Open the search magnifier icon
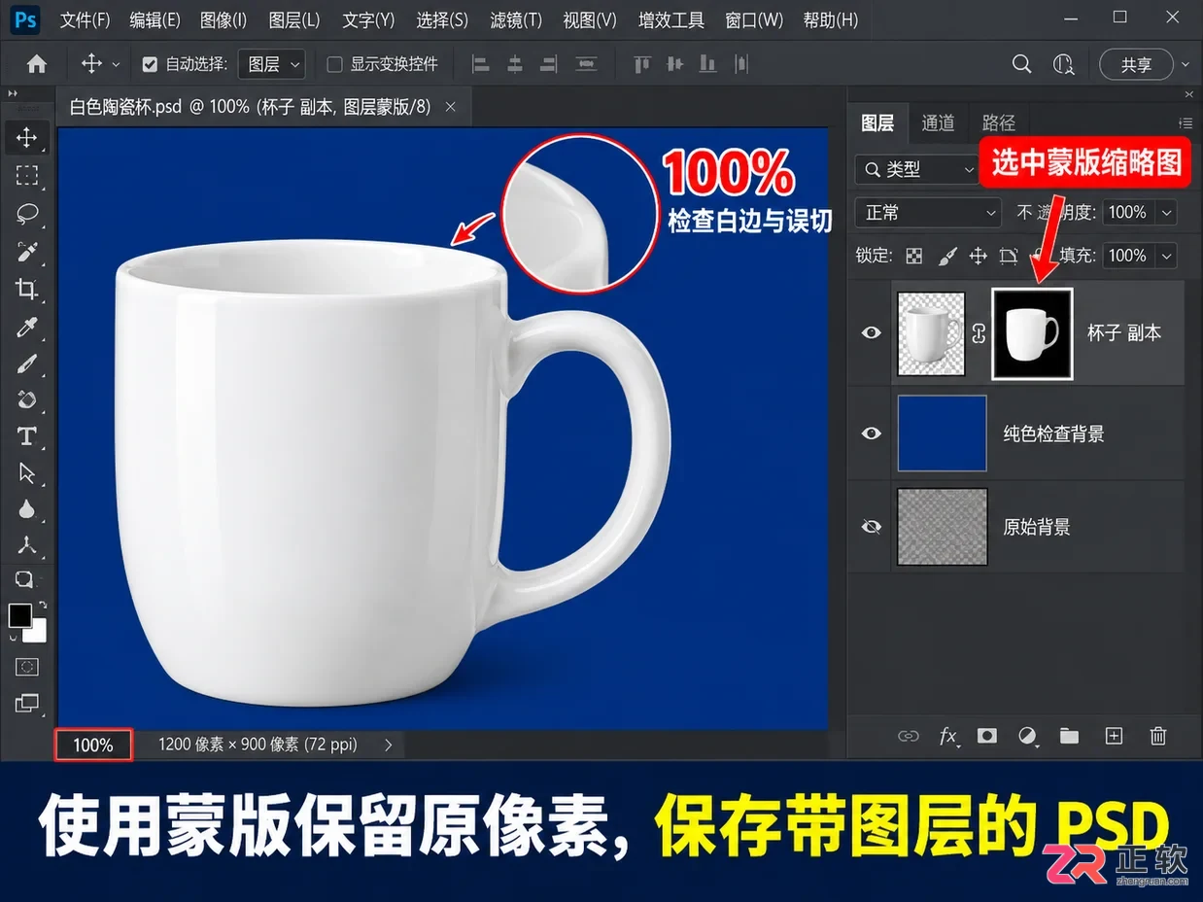Image resolution: width=1203 pixels, height=902 pixels. [1021, 64]
